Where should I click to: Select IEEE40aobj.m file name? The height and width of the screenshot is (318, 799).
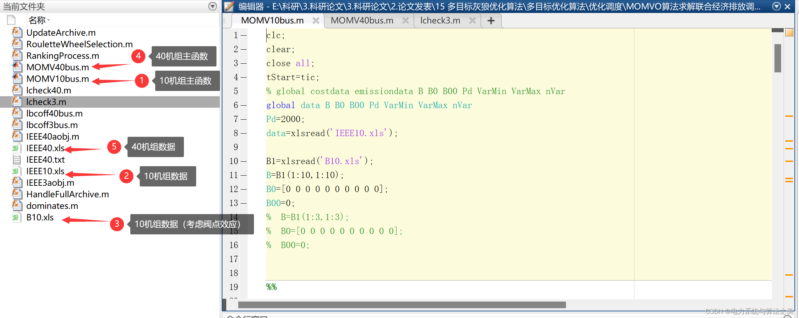click(53, 136)
